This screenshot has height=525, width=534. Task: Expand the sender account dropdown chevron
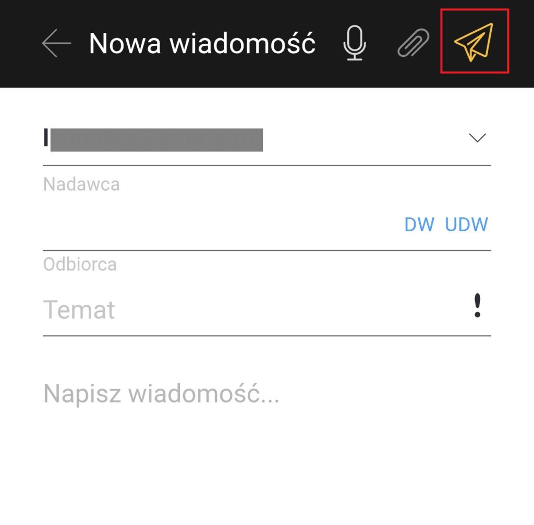click(477, 137)
